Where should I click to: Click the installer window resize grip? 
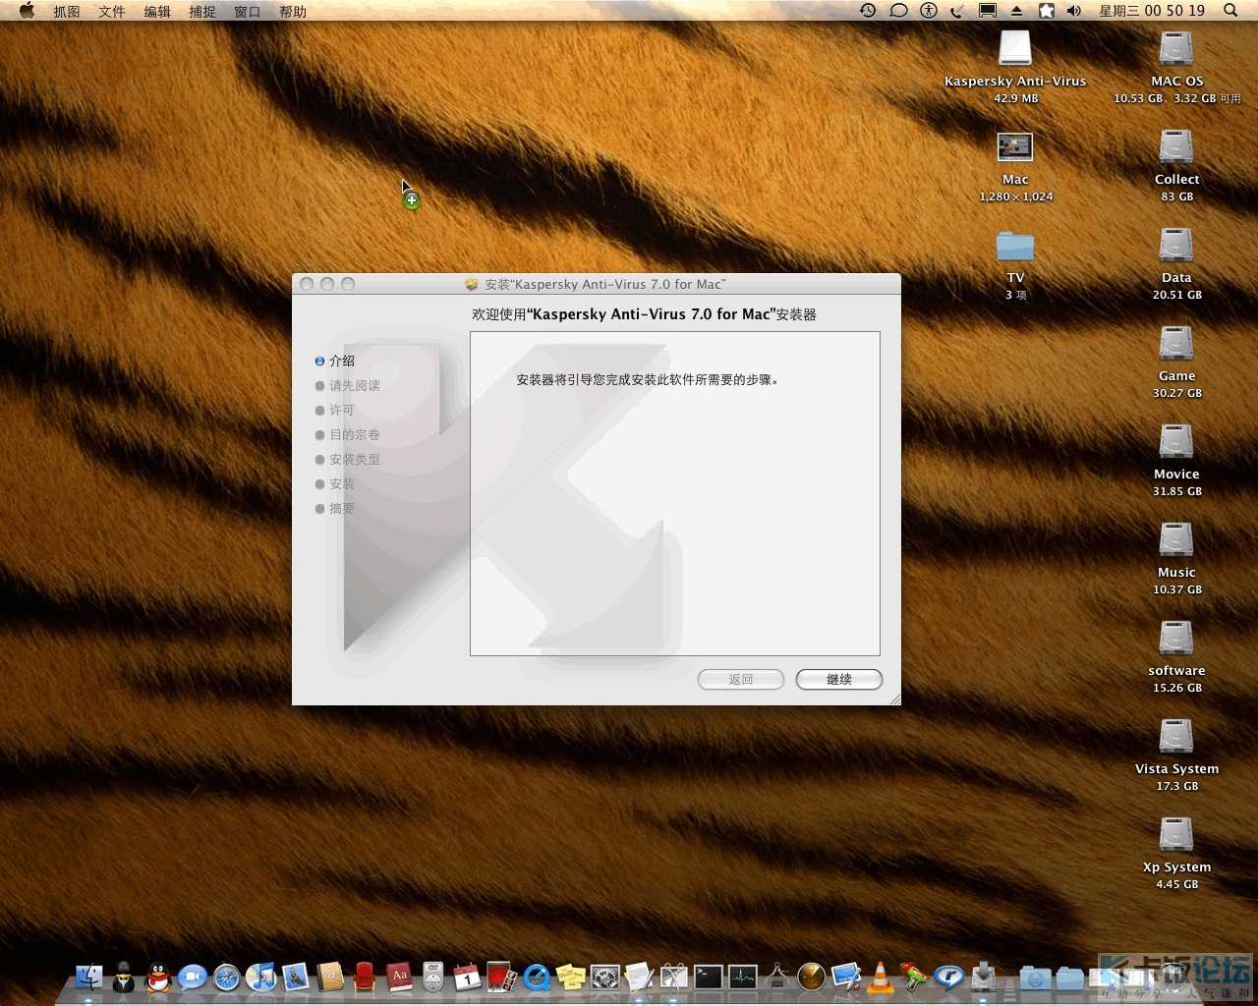pyautogui.click(x=893, y=699)
